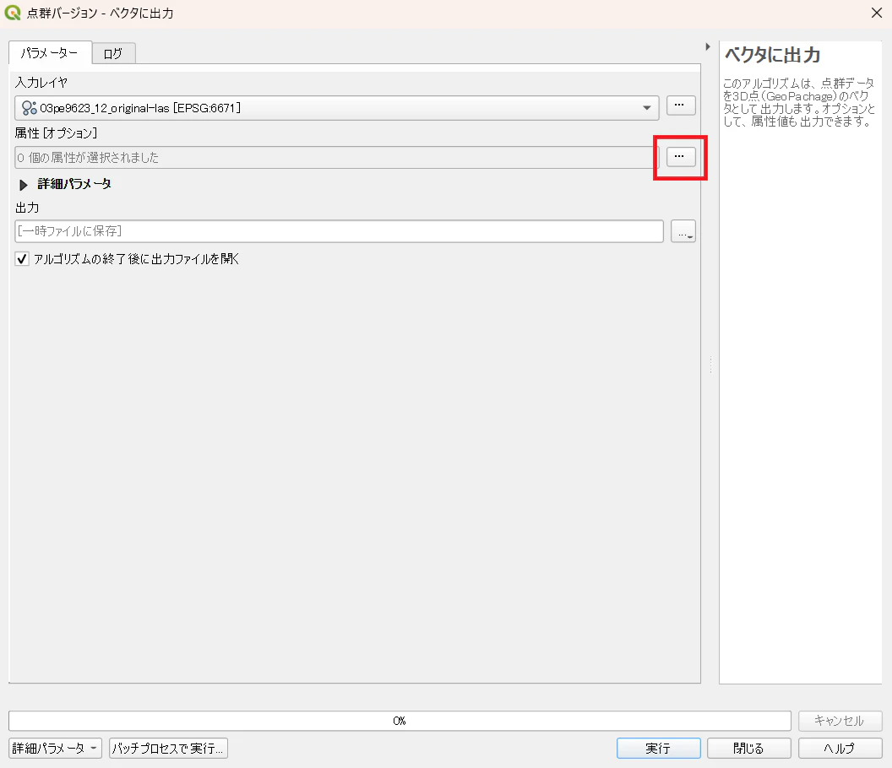The height and width of the screenshot is (768, 892).
Task: Click the ベクタに出力 help heading
Action: pyautogui.click(x=773, y=55)
